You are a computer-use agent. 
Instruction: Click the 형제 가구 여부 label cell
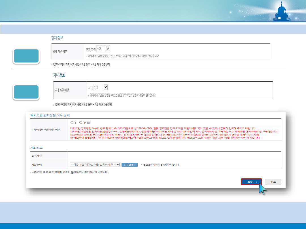(61, 52)
